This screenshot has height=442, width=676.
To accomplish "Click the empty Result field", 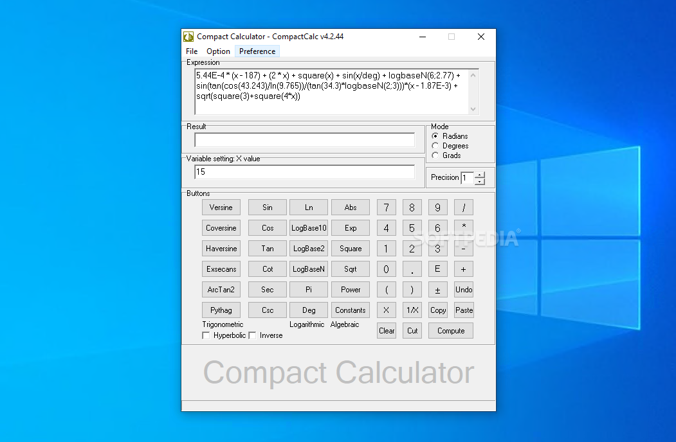I will (x=304, y=140).
